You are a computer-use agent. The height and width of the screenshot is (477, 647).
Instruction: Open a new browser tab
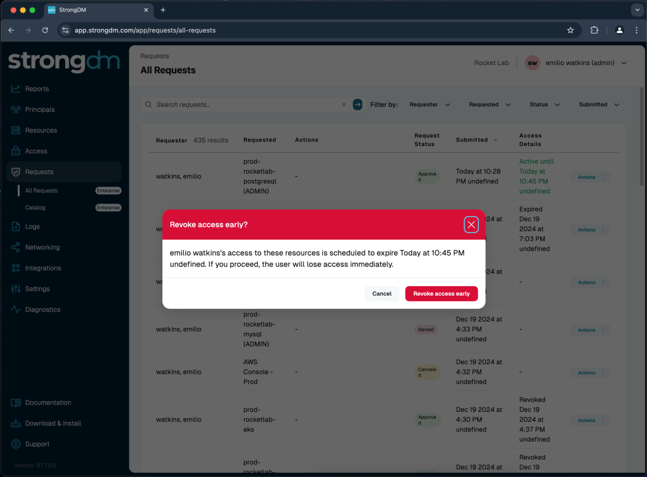click(x=163, y=10)
